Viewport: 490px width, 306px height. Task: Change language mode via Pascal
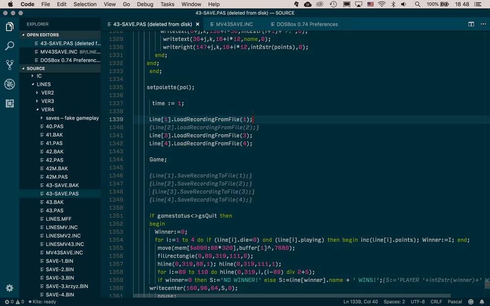(x=455, y=302)
